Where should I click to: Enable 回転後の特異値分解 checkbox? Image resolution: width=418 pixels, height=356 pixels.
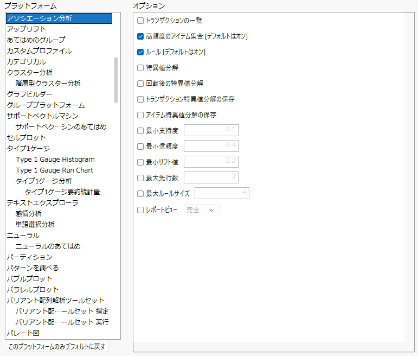pyautogui.click(x=140, y=84)
